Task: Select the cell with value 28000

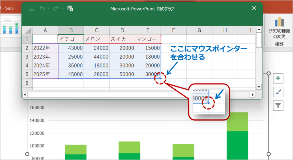Action: pyautogui.click(x=97, y=74)
